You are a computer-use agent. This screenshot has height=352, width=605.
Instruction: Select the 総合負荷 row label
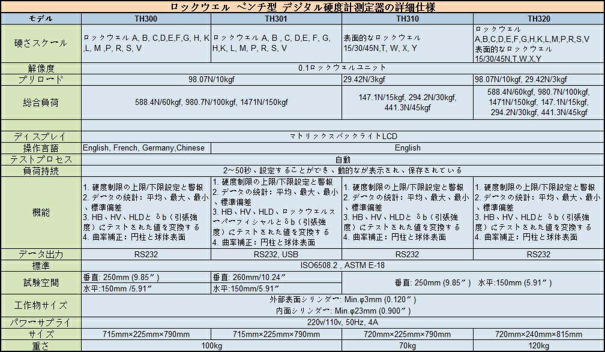click(x=40, y=102)
